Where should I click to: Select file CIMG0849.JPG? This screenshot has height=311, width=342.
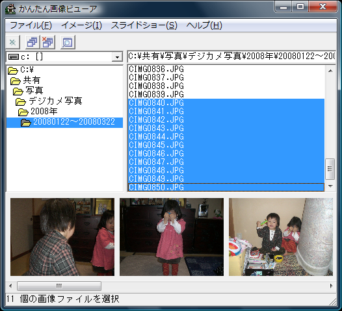(226, 179)
